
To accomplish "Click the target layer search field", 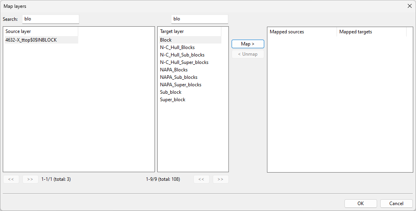I will tap(199, 19).
